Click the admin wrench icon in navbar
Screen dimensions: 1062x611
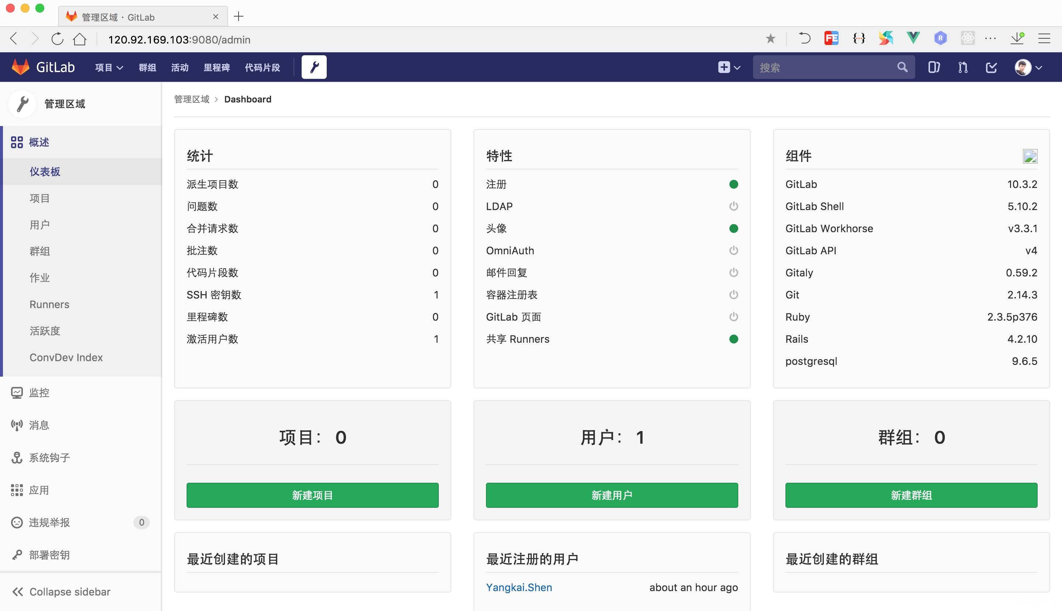click(314, 67)
